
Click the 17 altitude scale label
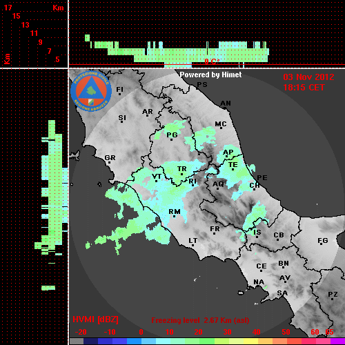(8, 8)
